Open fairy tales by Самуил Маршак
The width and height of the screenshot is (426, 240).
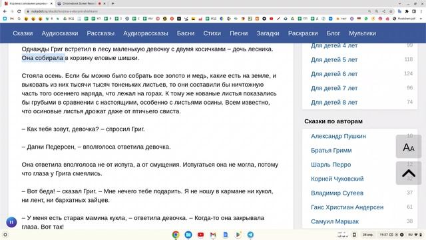click(x=335, y=221)
